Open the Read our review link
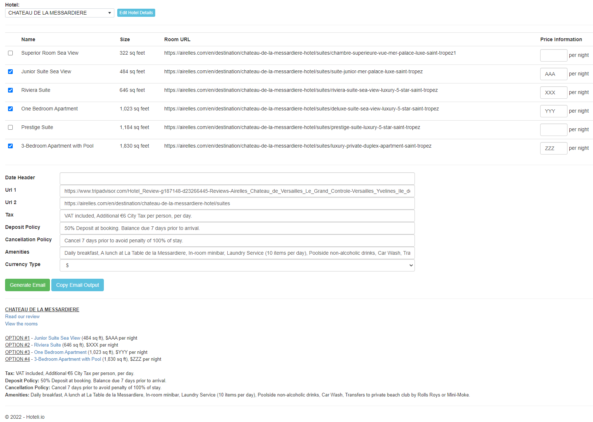 point(22,317)
